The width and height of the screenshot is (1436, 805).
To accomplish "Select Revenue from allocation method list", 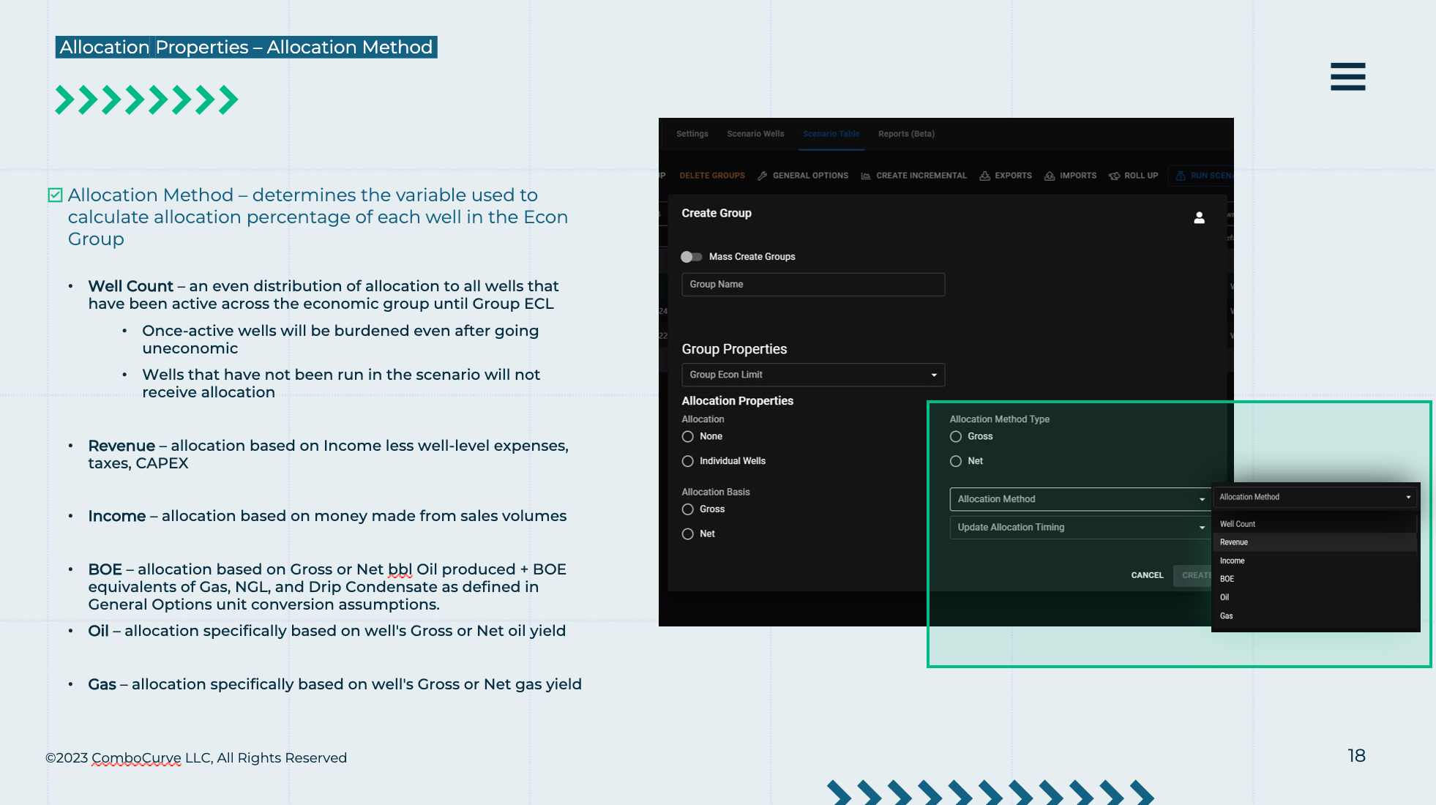I will coord(1234,542).
